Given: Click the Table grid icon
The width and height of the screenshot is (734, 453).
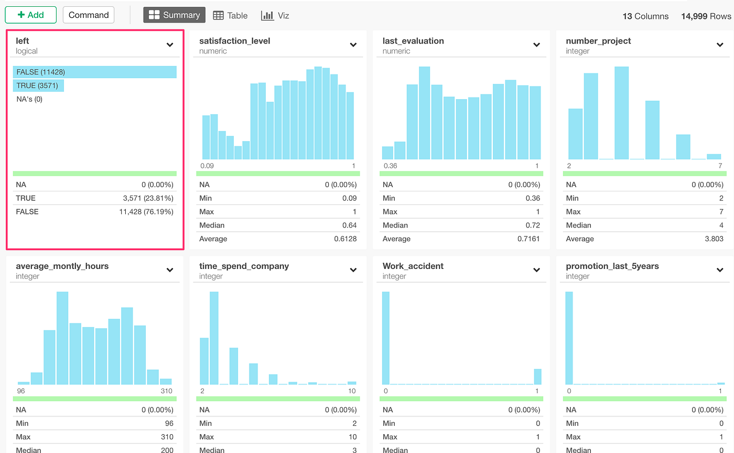Looking at the screenshot, I should pos(218,15).
